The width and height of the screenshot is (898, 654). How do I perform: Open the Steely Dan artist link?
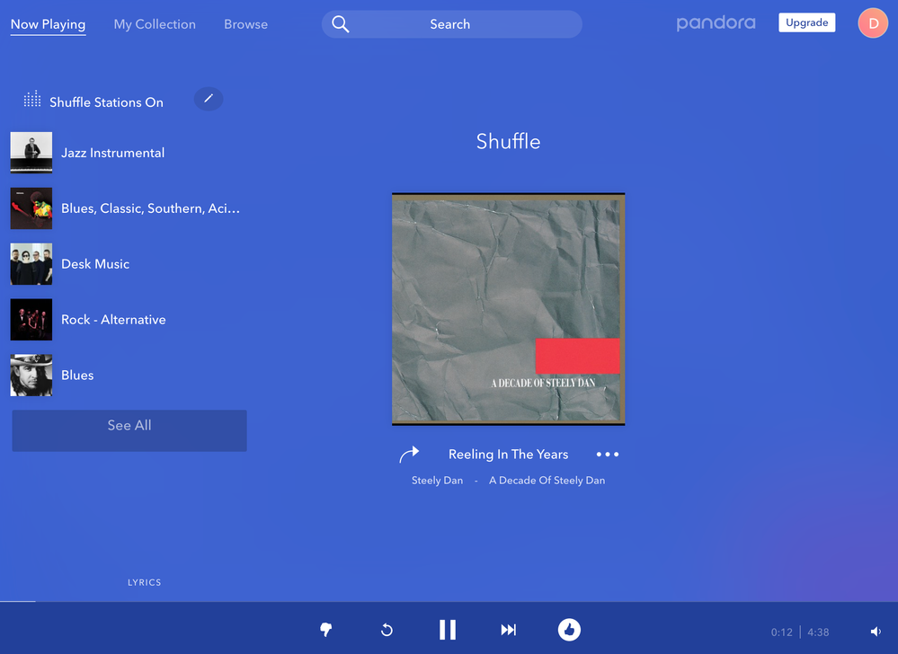pyautogui.click(x=437, y=481)
